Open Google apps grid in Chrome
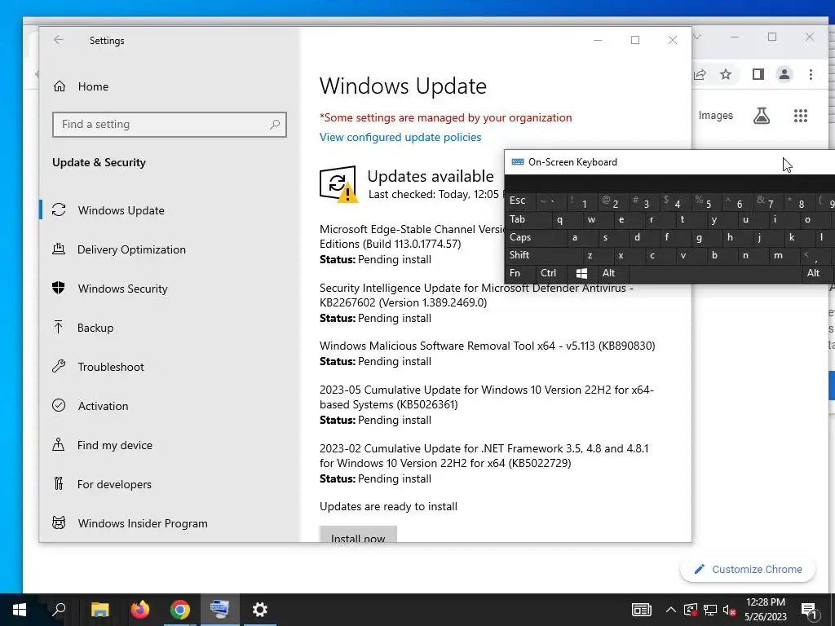The image size is (835, 626). (x=801, y=116)
